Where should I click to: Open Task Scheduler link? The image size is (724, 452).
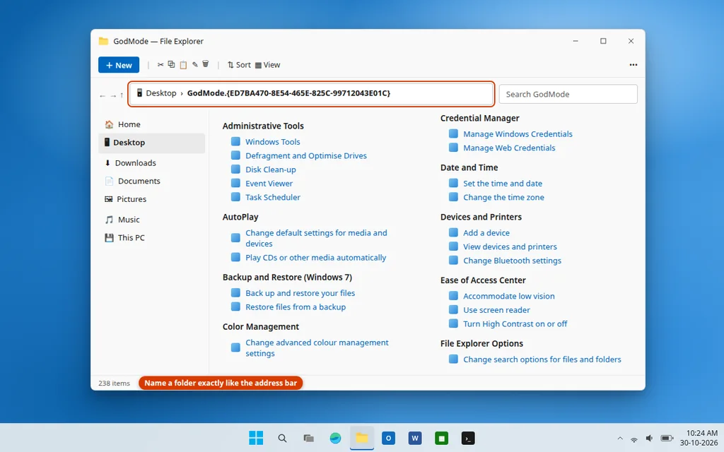pyautogui.click(x=272, y=198)
